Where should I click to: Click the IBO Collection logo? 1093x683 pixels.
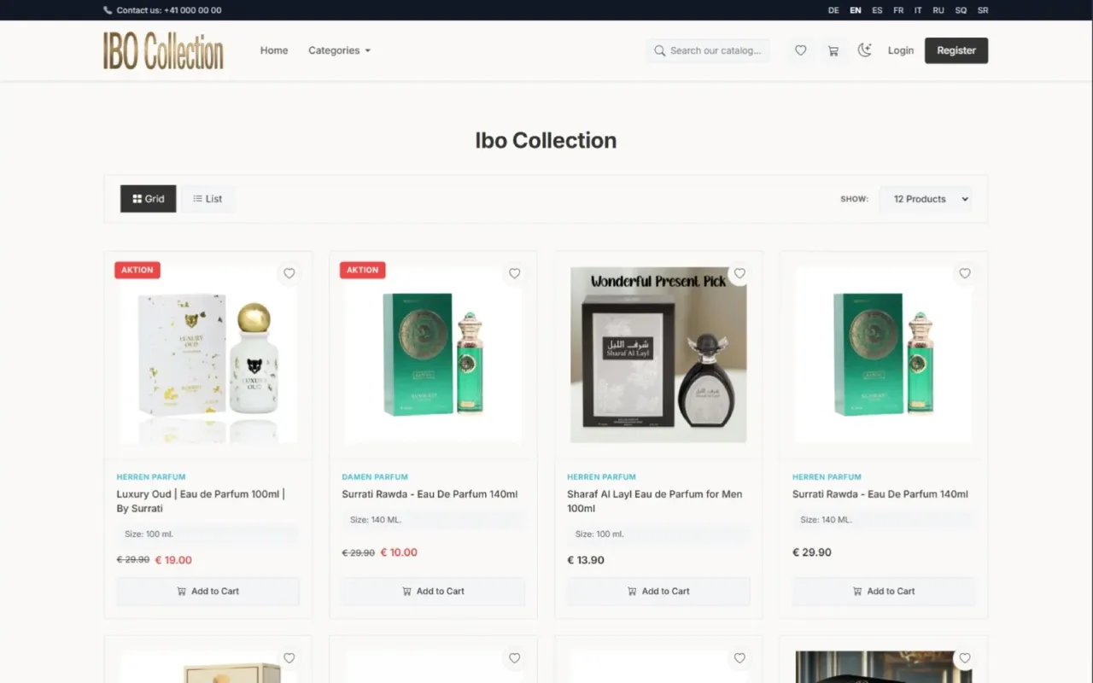163,50
